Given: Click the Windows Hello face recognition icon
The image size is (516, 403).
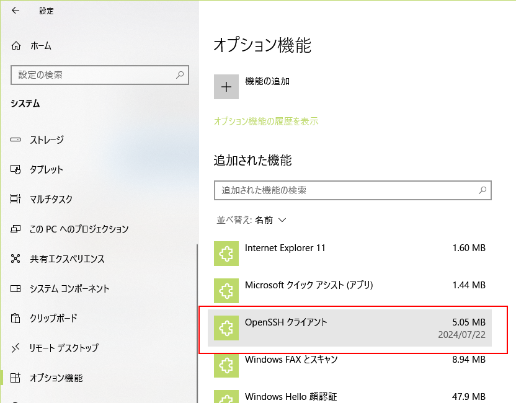Looking at the screenshot, I should coord(226,396).
